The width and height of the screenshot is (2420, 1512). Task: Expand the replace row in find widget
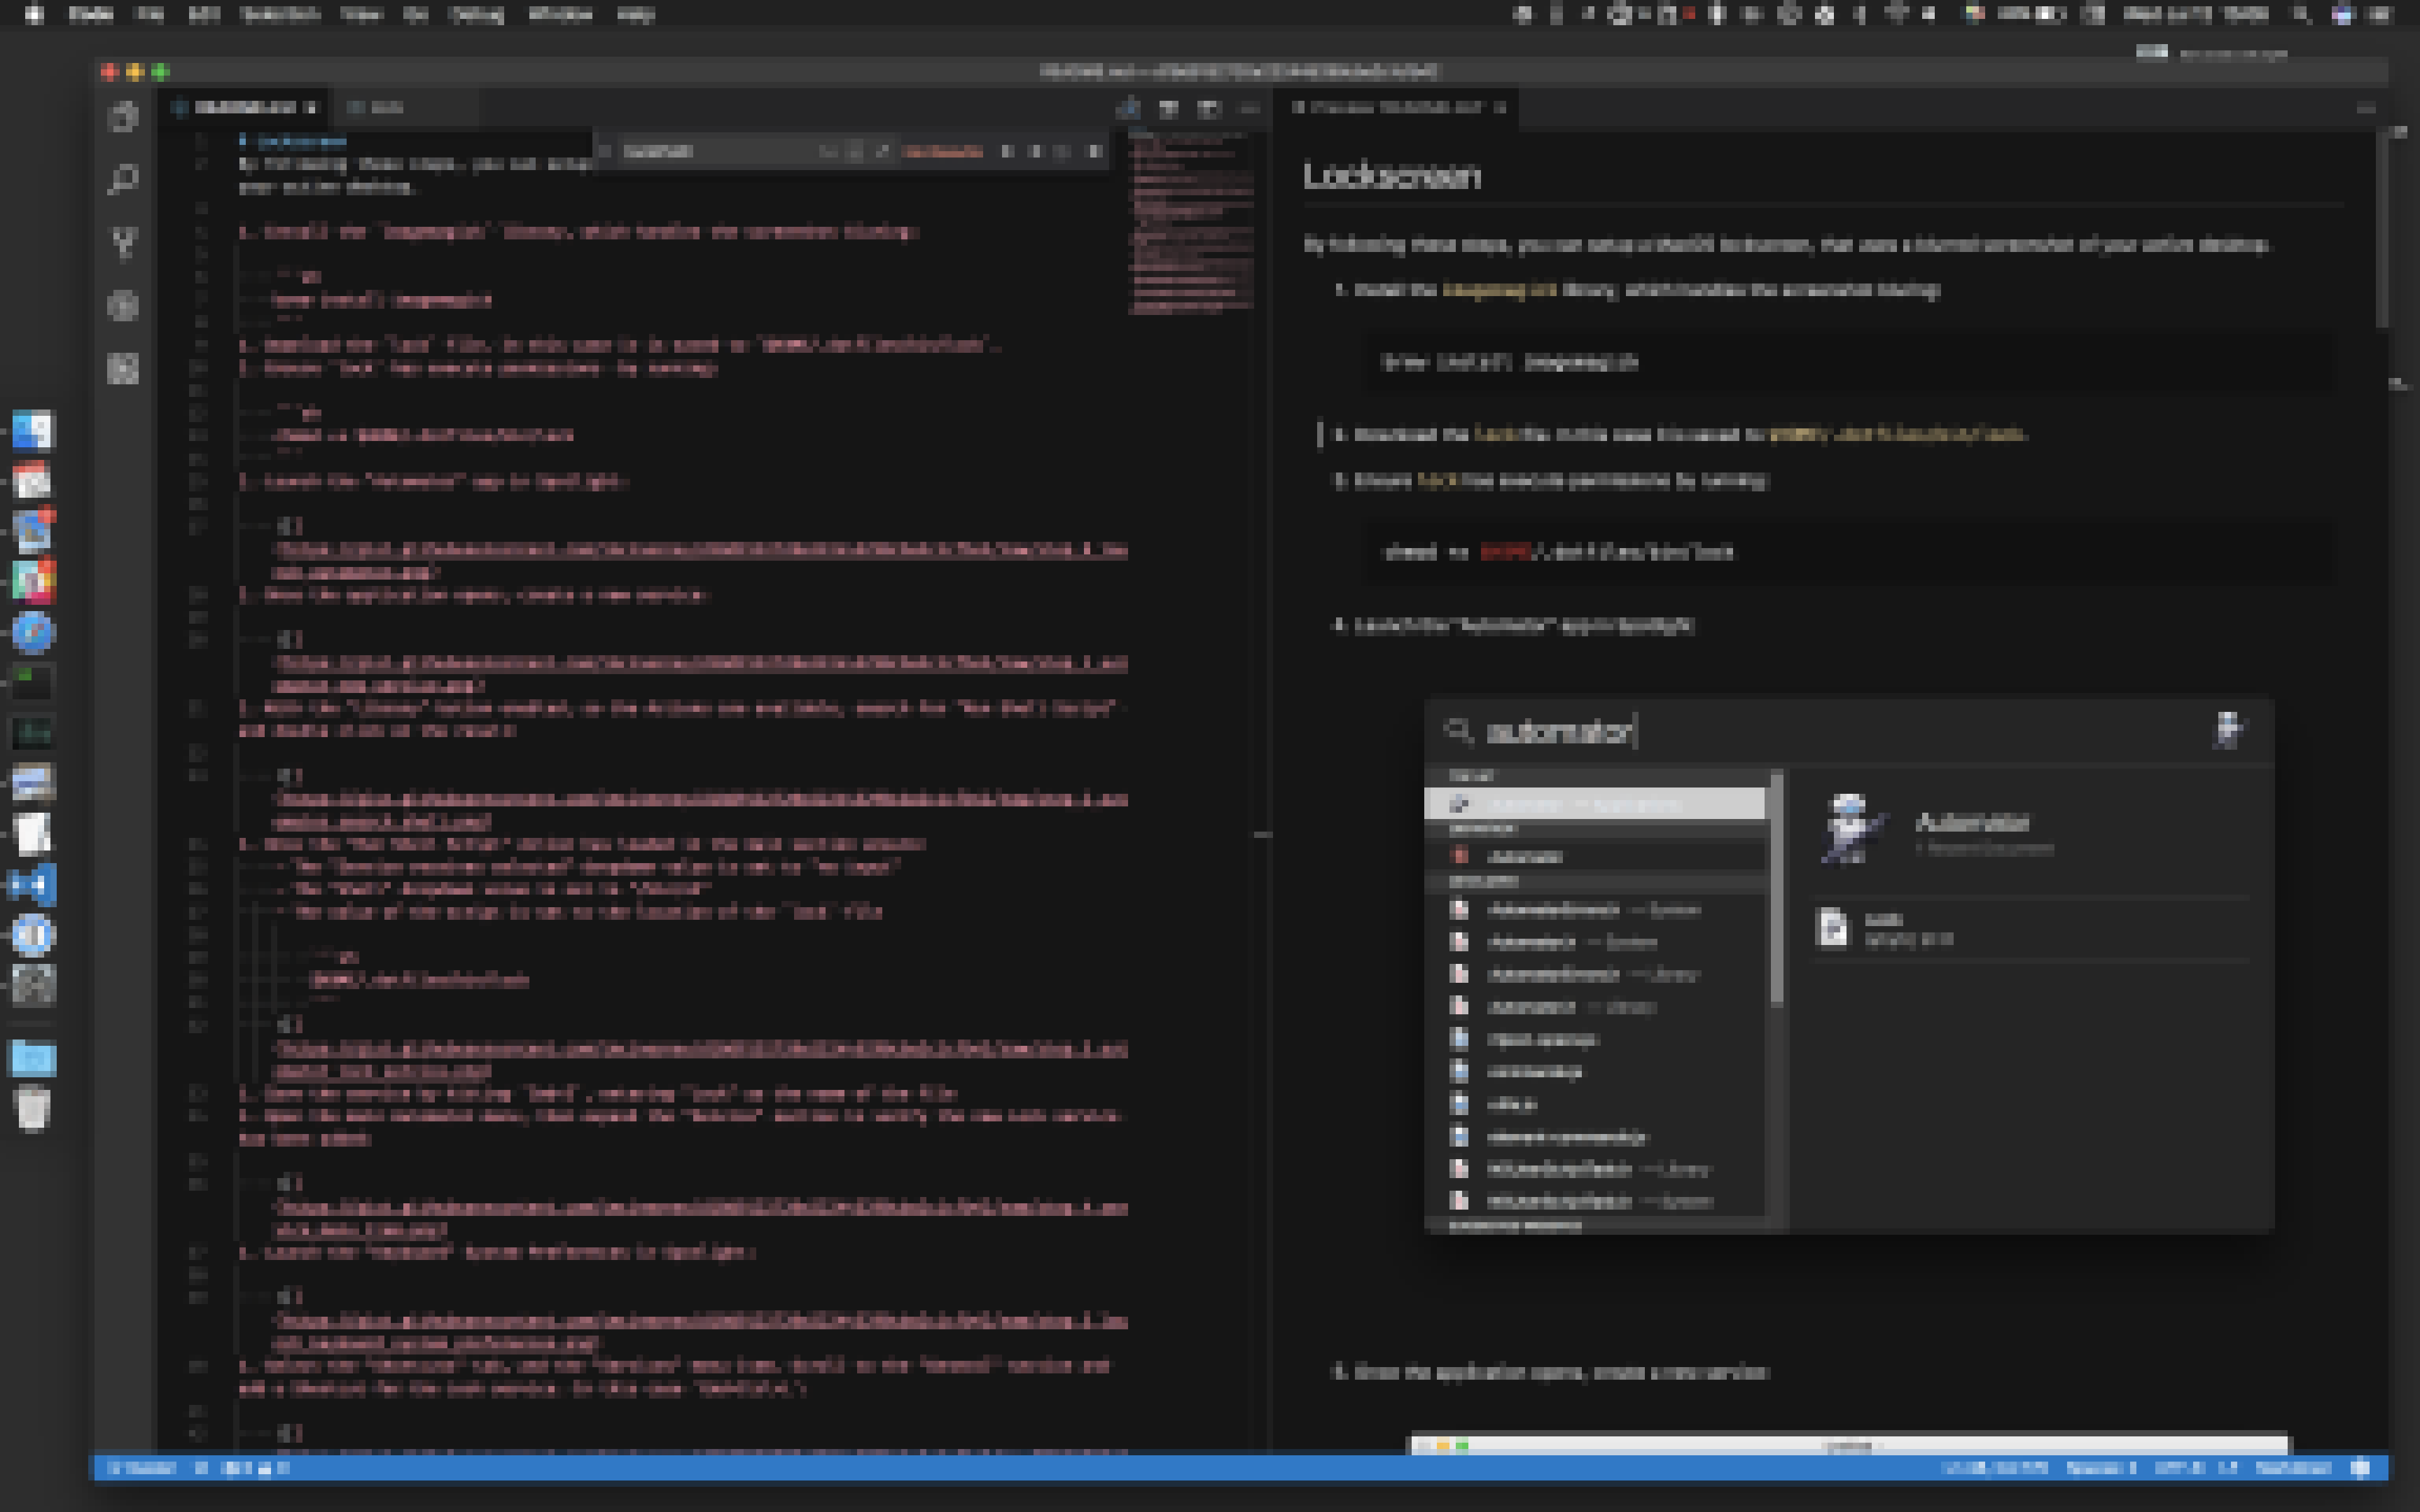coord(604,152)
